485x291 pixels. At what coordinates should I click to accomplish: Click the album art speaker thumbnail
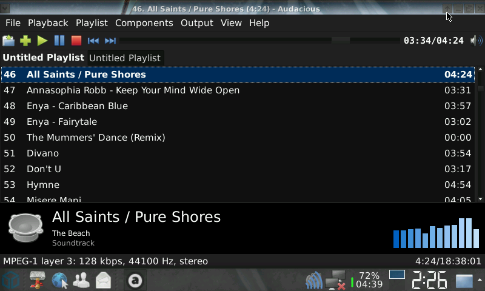point(25,227)
